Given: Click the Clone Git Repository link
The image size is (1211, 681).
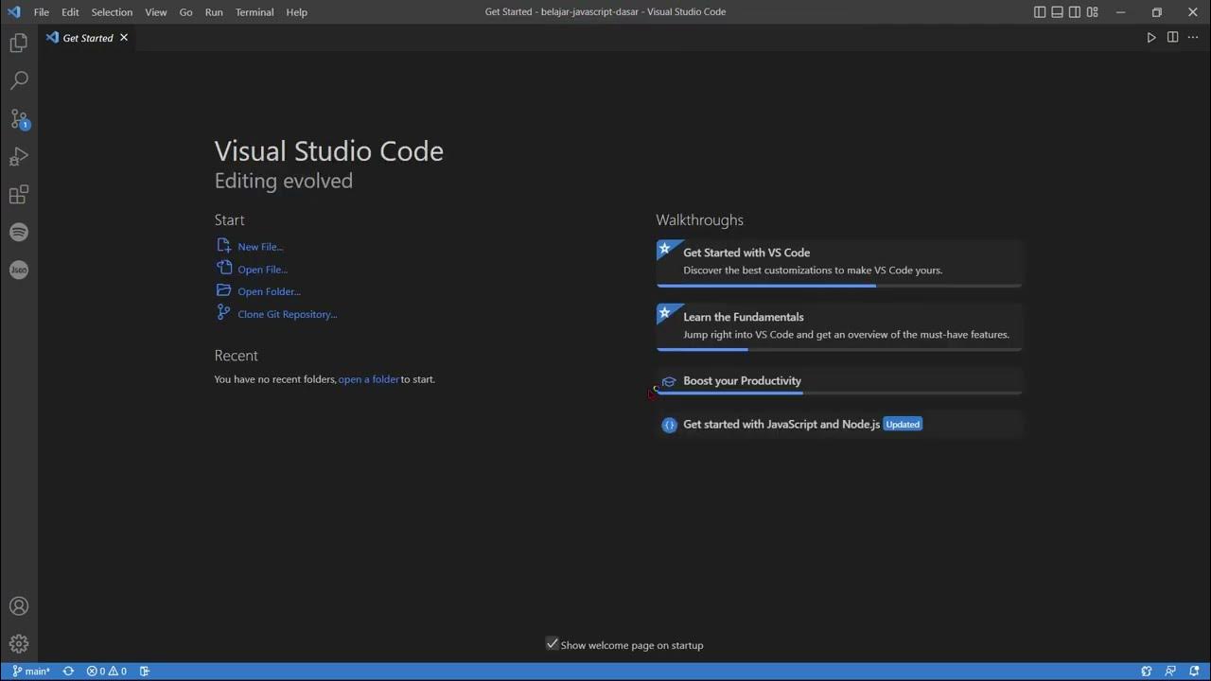Looking at the screenshot, I should (x=287, y=314).
